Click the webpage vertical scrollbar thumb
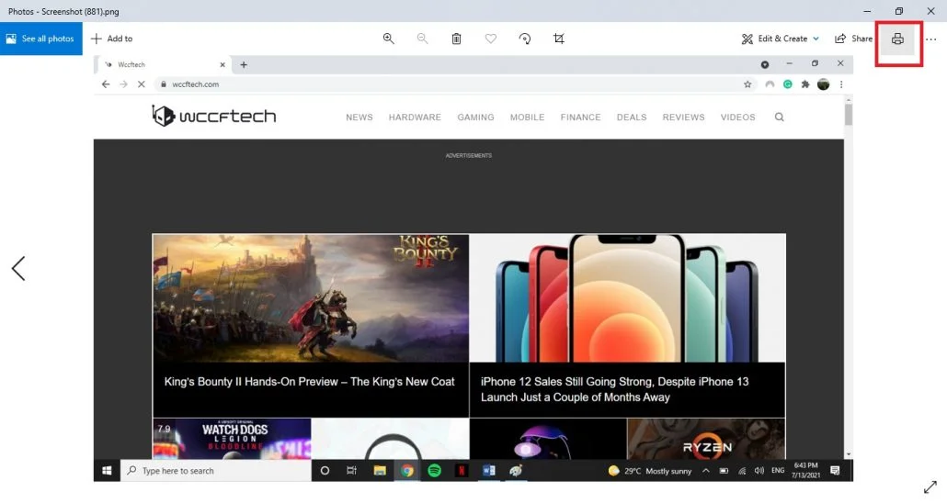 coord(848,115)
